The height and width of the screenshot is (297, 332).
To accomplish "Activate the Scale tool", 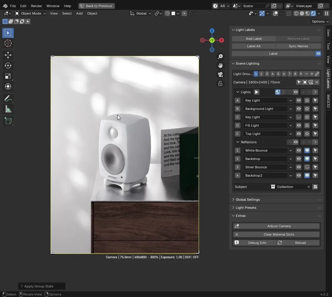I will (x=8, y=76).
